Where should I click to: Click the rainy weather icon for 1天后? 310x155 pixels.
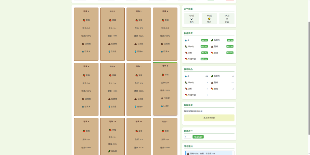191,19
